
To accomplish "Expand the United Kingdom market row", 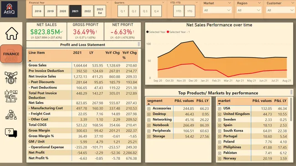I will click(x=219, y=114).
